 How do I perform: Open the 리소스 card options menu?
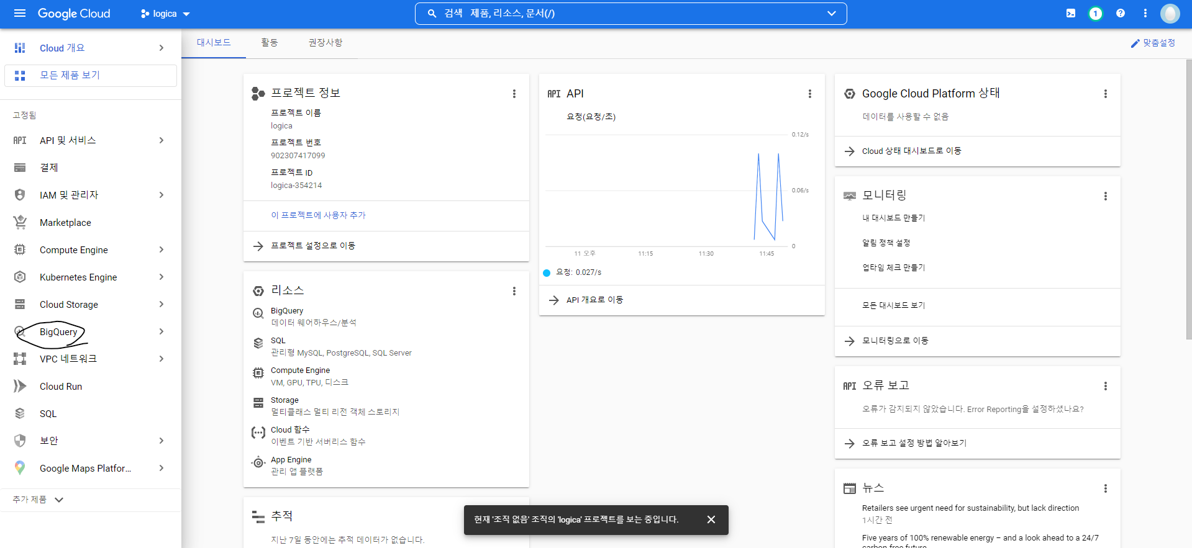tap(514, 291)
